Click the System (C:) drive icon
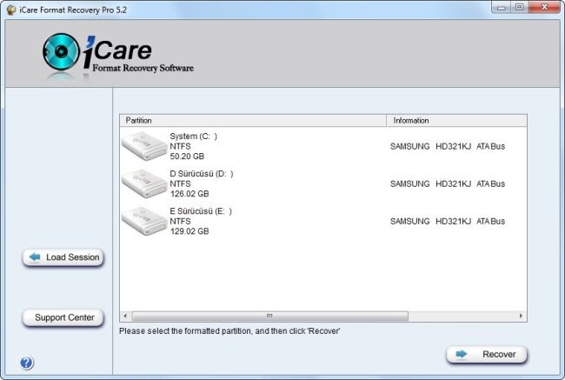565x380 pixels. click(x=144, y=146)
